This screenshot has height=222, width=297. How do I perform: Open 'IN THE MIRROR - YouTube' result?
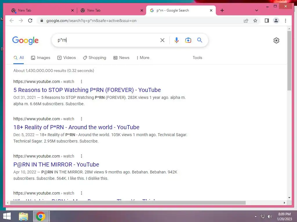(x=56, y=164)
